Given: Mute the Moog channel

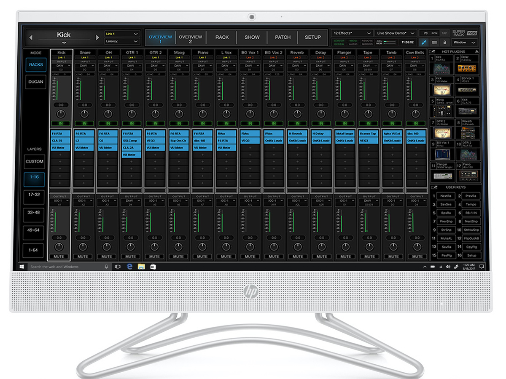Looking at the screenshot, I should 179,256.
